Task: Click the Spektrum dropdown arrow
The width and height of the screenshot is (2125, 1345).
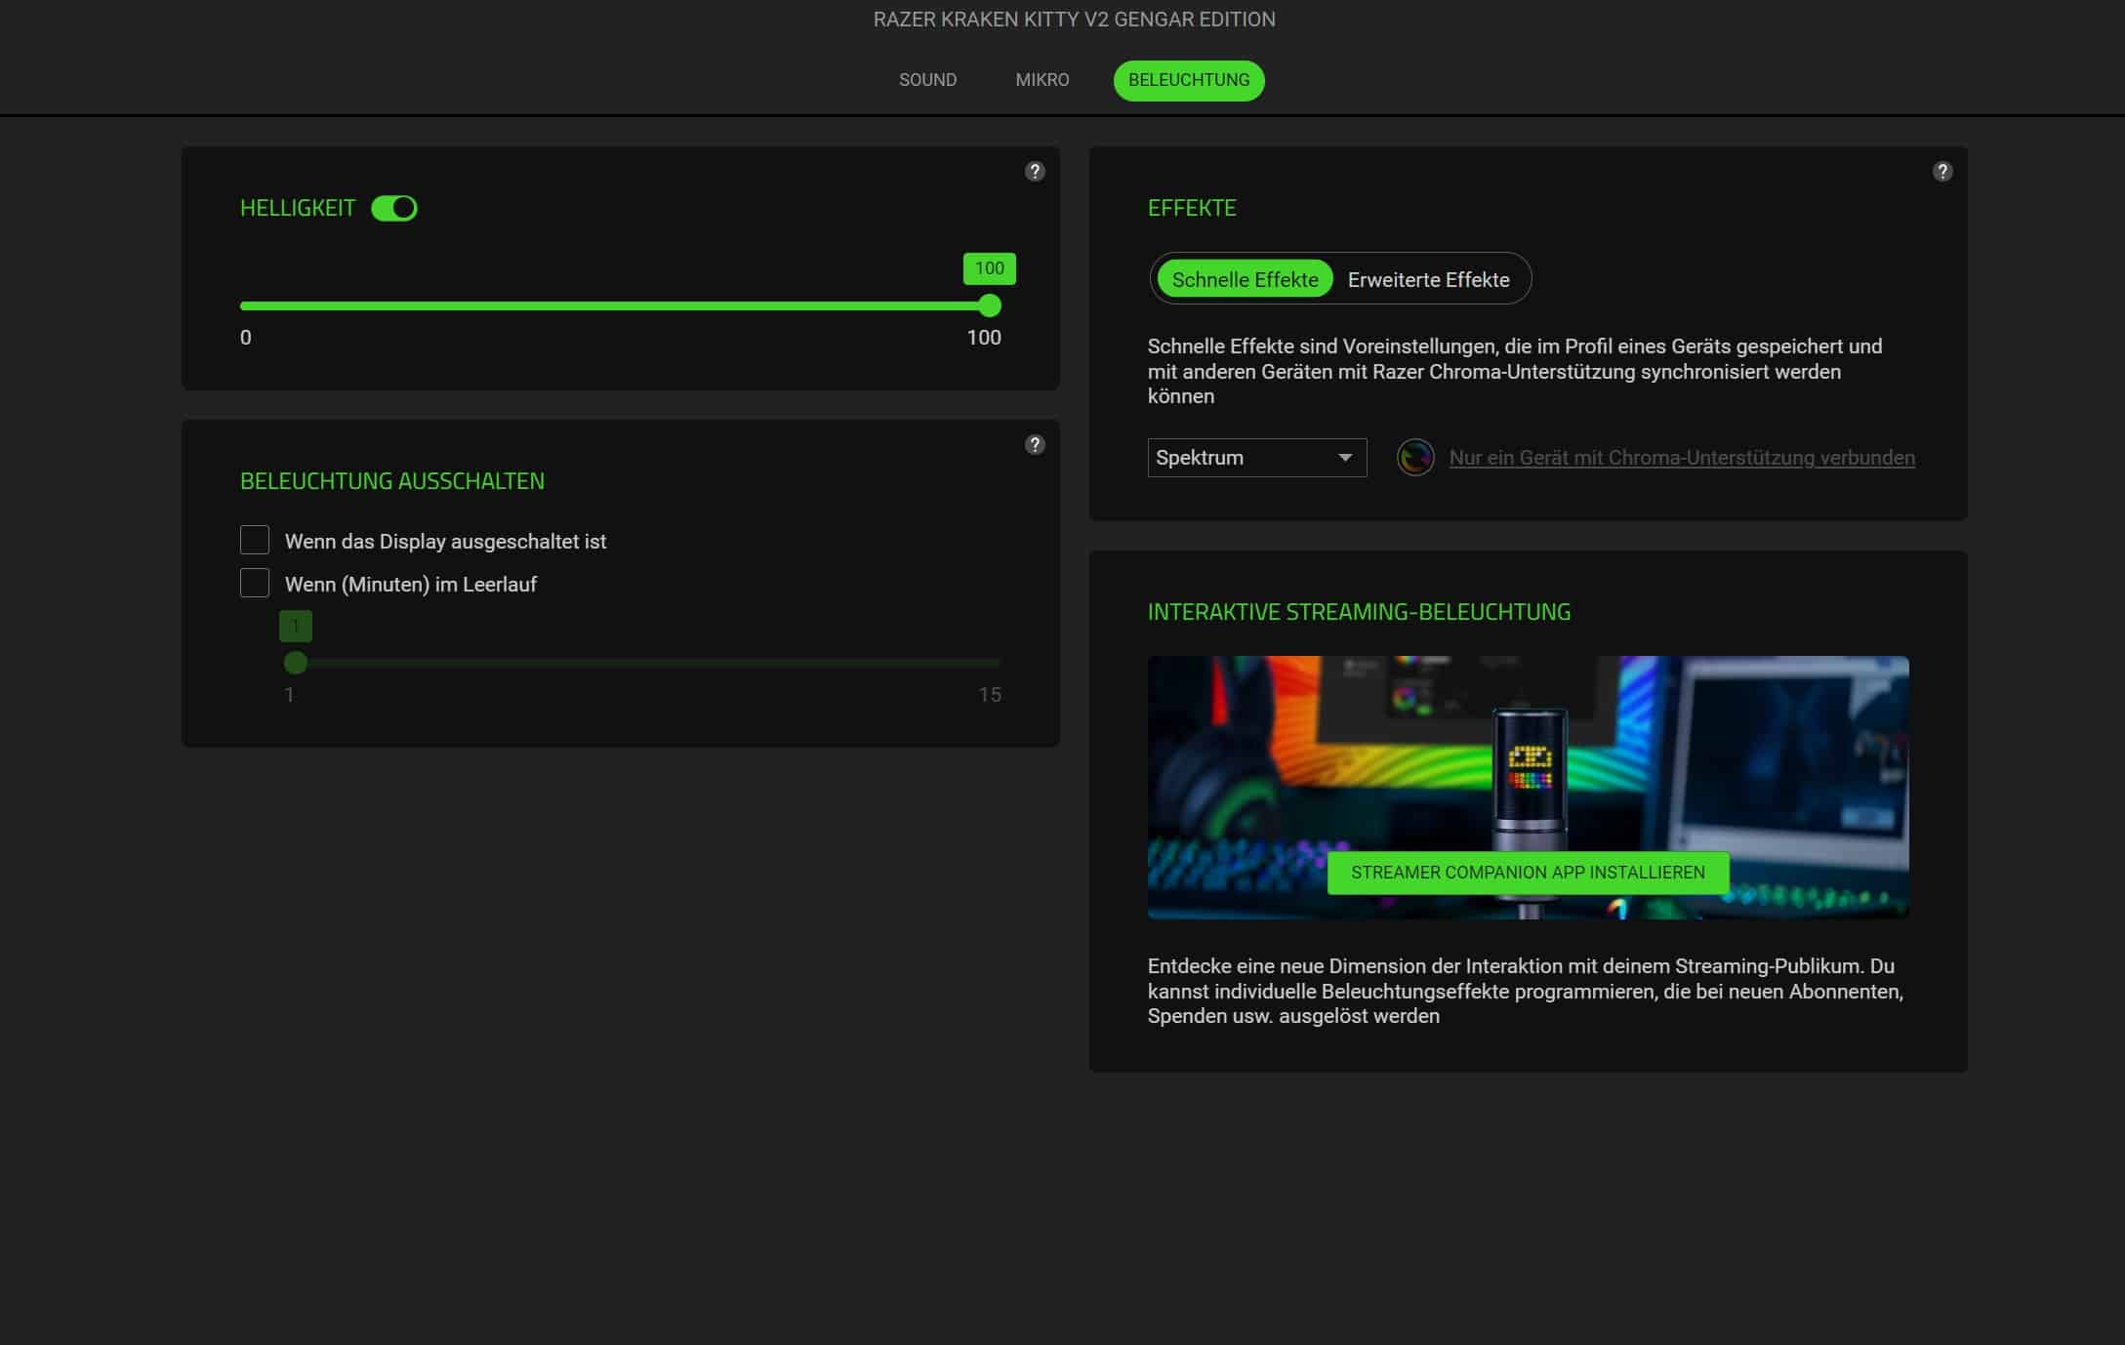Action: pyautogui.click(x=1345, y=458)
